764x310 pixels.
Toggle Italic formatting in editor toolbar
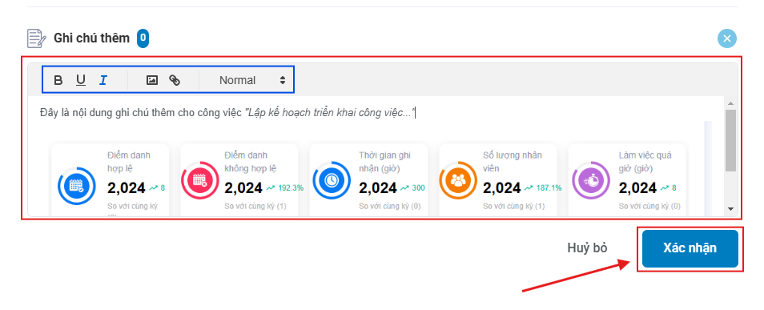pyautogui.click(x=103, y=80)
